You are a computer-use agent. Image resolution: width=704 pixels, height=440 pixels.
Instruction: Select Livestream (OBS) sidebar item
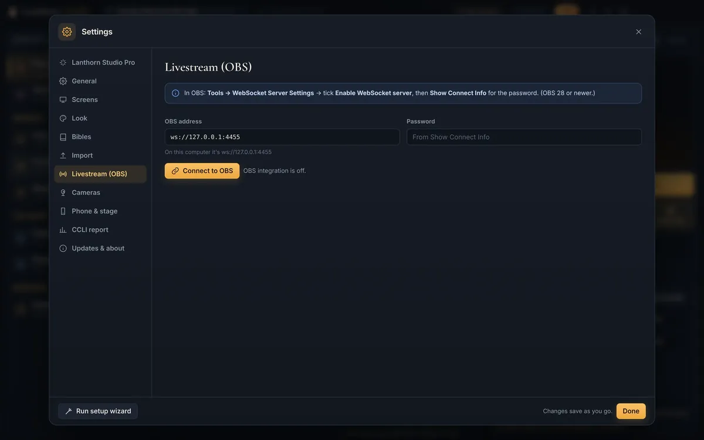pyautogui.click(x=100, y=174)
